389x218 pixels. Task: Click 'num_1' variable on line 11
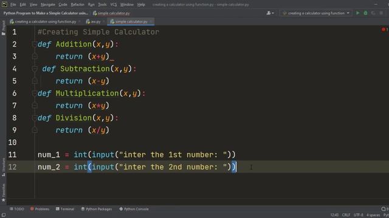[49, 155]
